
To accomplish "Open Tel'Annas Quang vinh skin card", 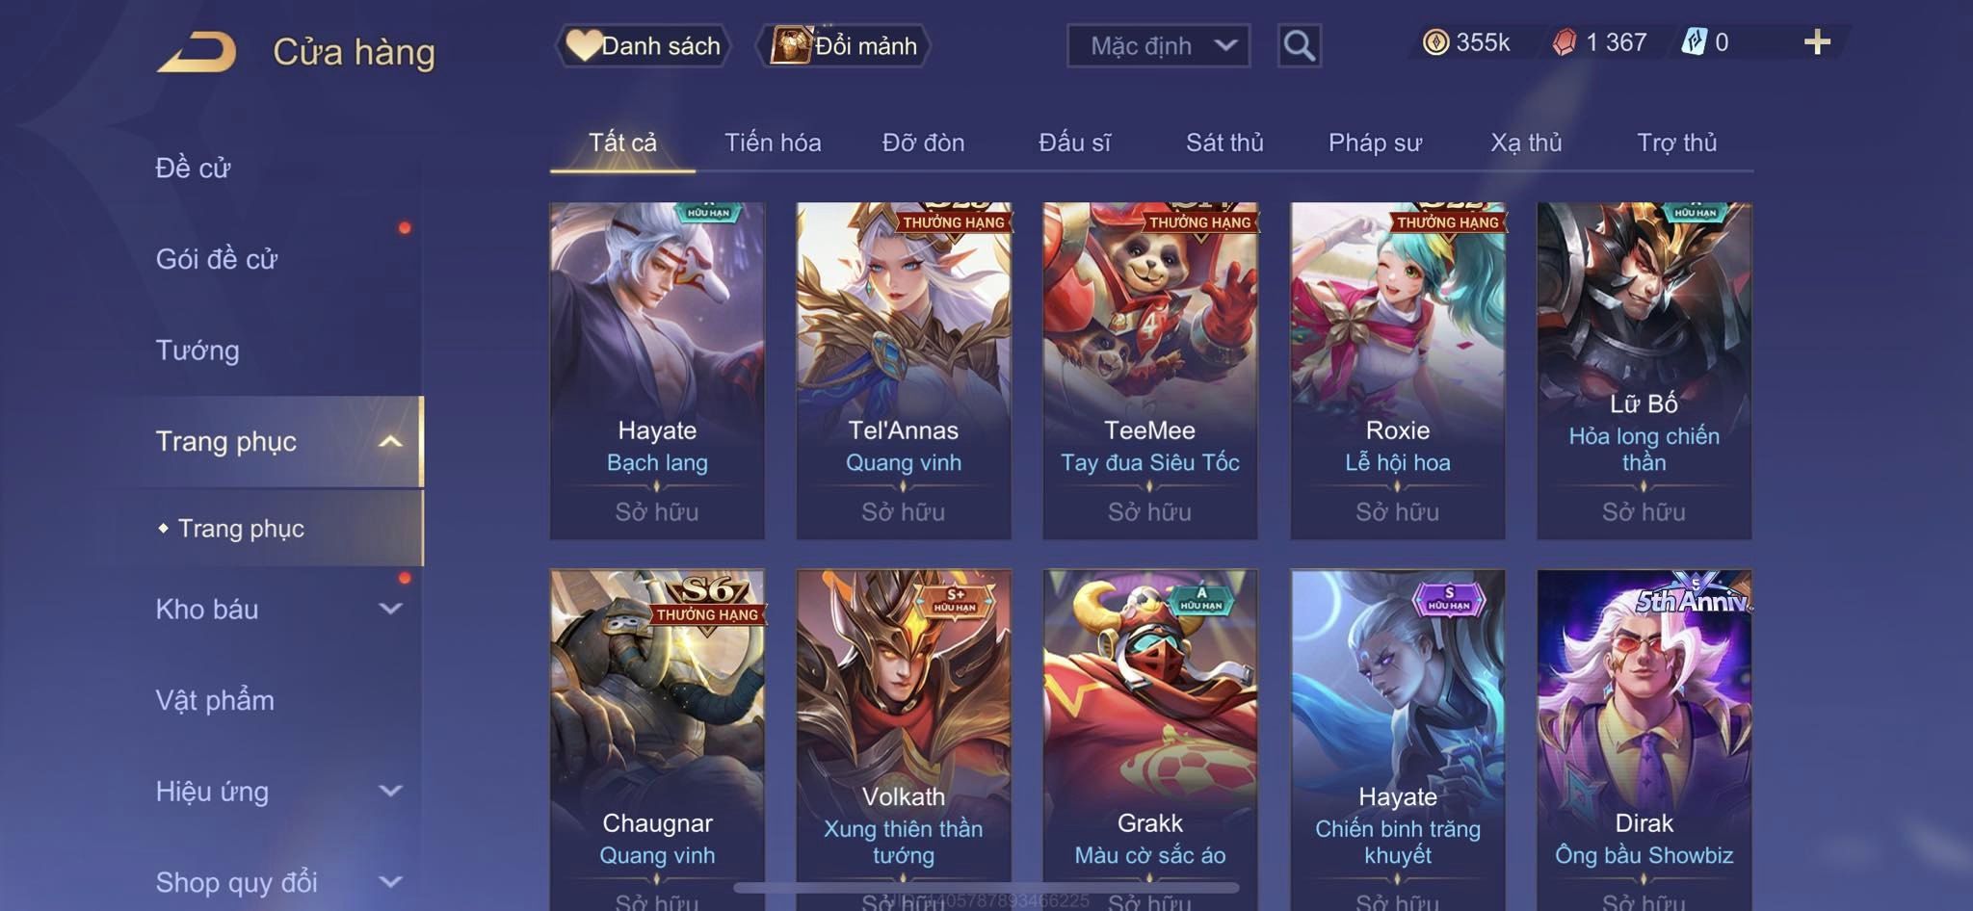I will point(904,371).
